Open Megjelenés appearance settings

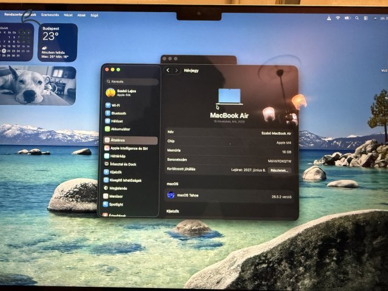click(115, 188)
